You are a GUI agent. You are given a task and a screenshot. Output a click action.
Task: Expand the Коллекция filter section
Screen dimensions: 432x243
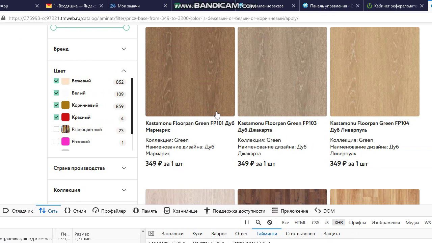[x=90, y=190]
